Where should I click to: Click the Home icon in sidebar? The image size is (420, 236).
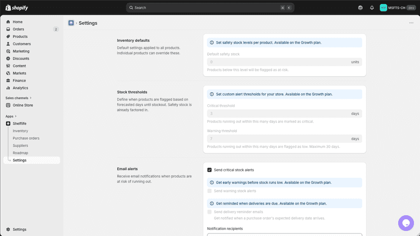[x=8, y=22]
